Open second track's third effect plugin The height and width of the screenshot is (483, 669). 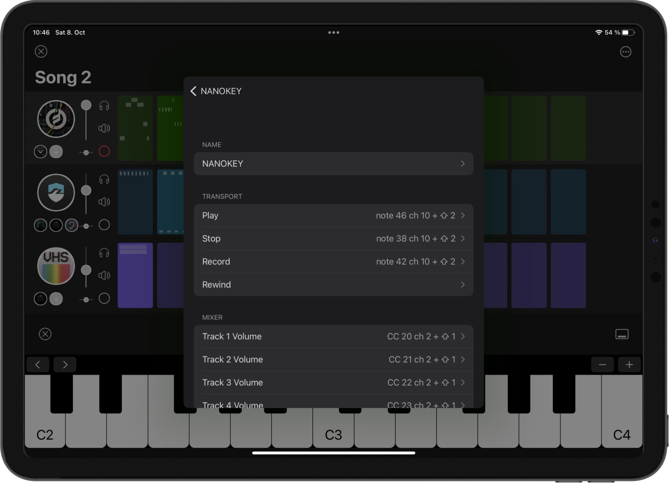click(x=71, y=225)
